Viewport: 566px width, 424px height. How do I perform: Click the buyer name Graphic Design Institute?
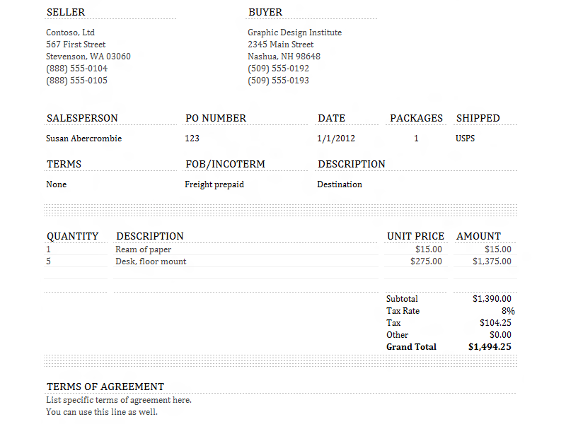294,33
